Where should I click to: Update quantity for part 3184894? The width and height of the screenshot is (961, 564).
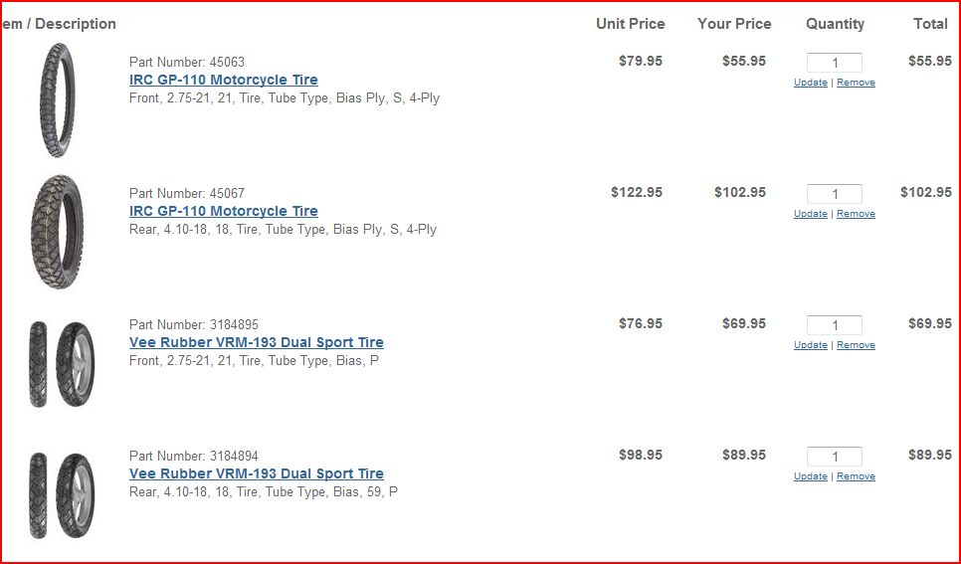(x=810, y=475)
